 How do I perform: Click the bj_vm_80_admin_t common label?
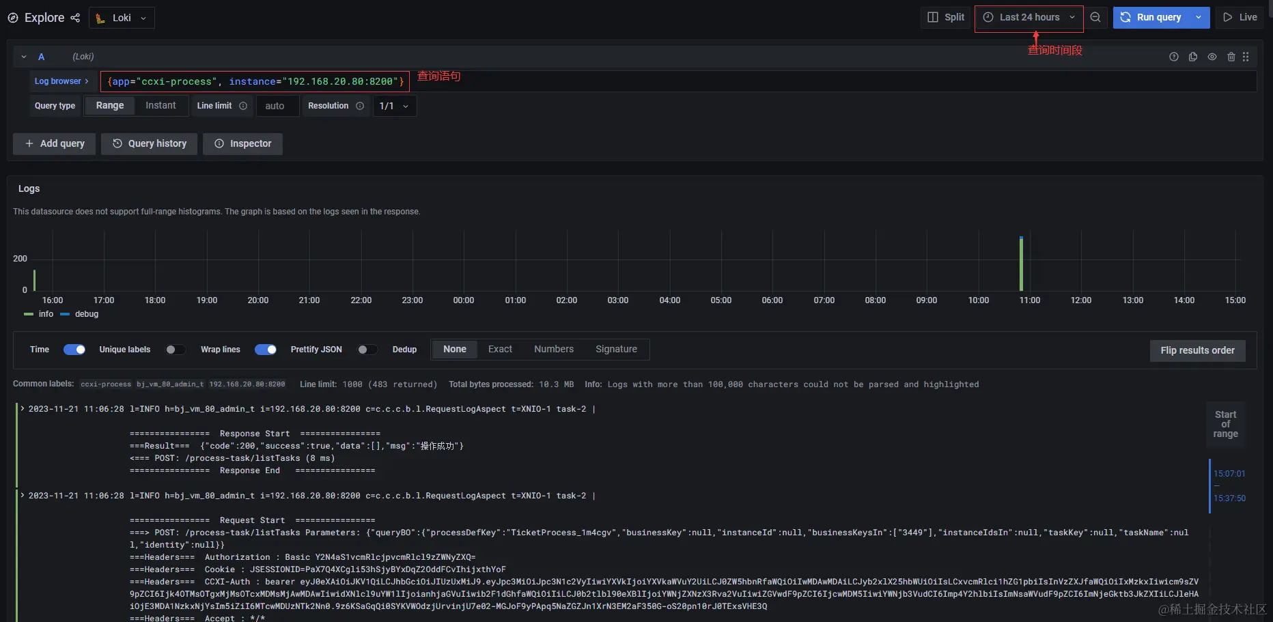[x=170, y=384]
